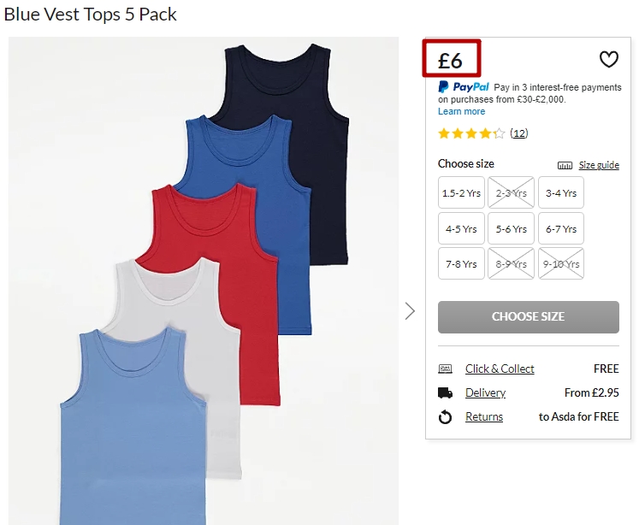
Task: Select size 5-6 Yrs
Action: click(512, 229)
